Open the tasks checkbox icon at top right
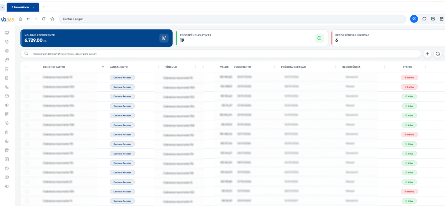The width and height of the screenshot is (445, 206). [x=433, y=19]
